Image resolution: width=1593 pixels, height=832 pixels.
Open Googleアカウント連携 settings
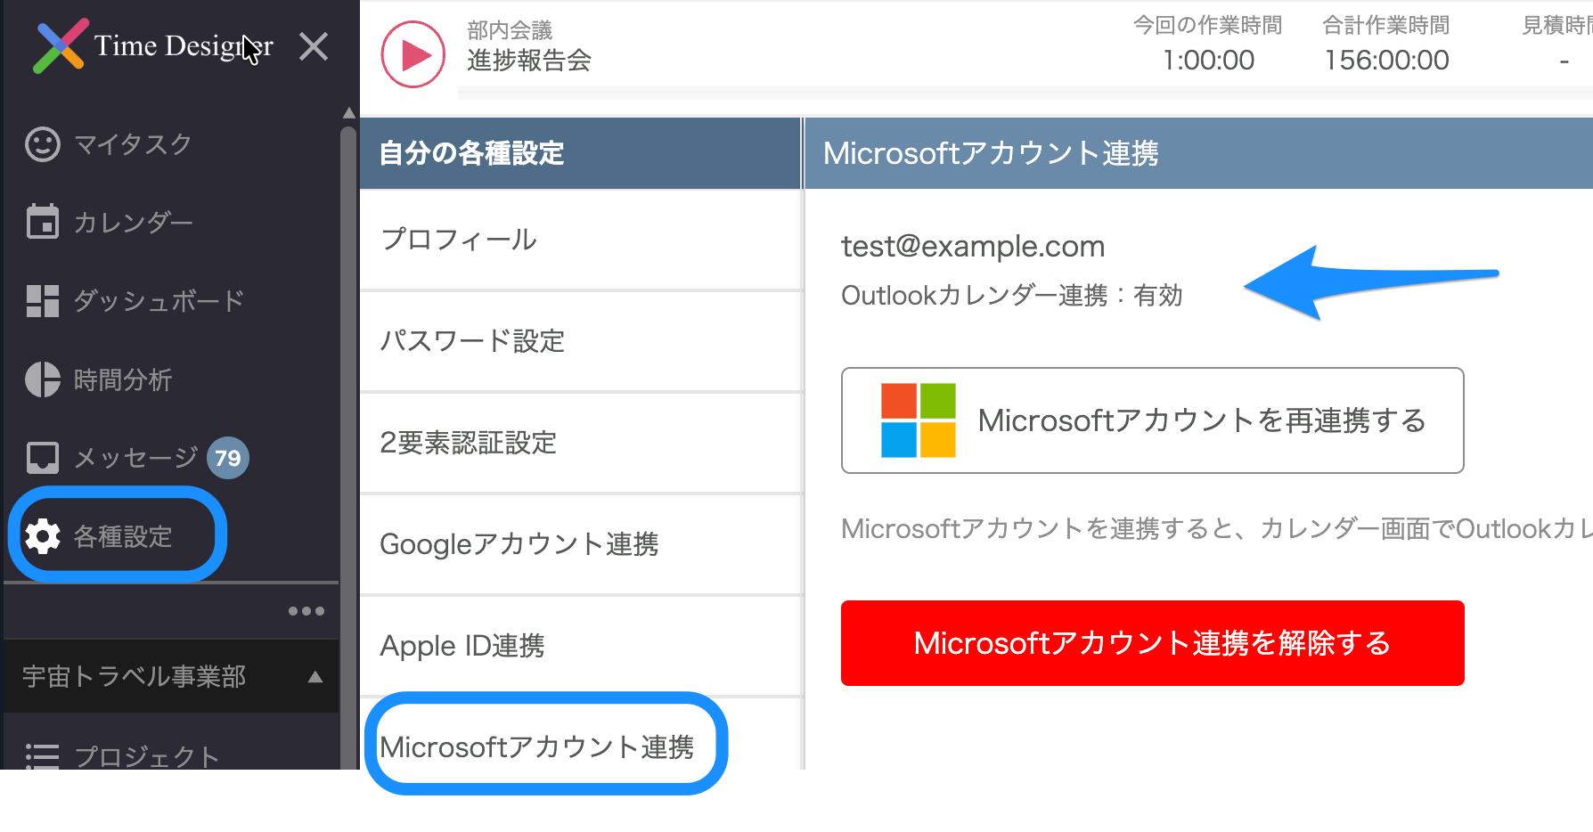click(581, 544)
